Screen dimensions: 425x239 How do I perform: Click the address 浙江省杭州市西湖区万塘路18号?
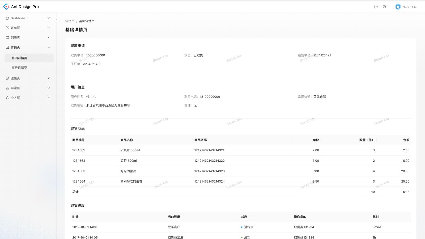[108, 105]
